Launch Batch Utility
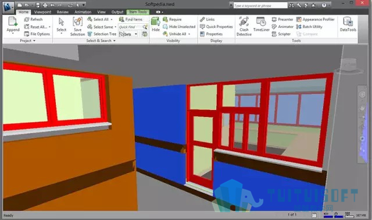 pos(309,27)
